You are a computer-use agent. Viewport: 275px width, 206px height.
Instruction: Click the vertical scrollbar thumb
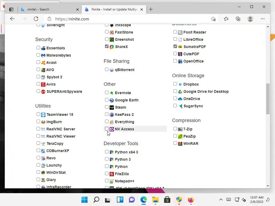pyautogui.click(x=268, y=99)
